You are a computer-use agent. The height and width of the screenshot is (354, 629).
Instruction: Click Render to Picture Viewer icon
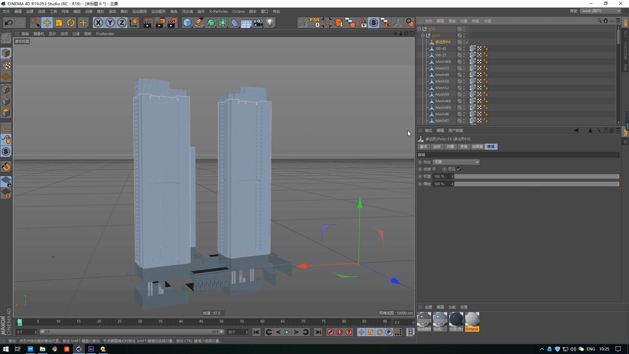160,23
